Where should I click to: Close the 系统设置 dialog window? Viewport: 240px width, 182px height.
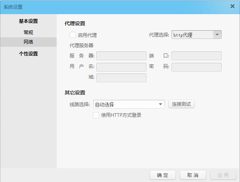click(233, 7)
